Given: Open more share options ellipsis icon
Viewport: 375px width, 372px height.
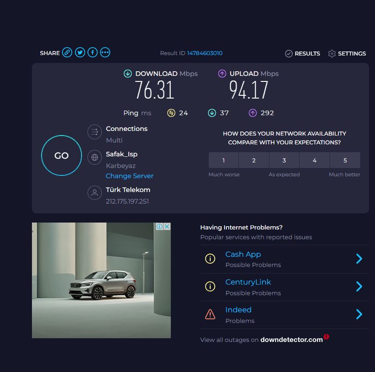Looking at the screenshot, I should pos(105,53).
